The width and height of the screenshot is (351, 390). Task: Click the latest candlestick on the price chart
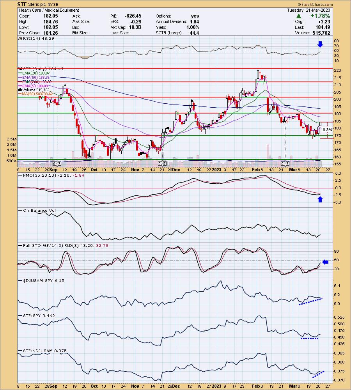321,124
